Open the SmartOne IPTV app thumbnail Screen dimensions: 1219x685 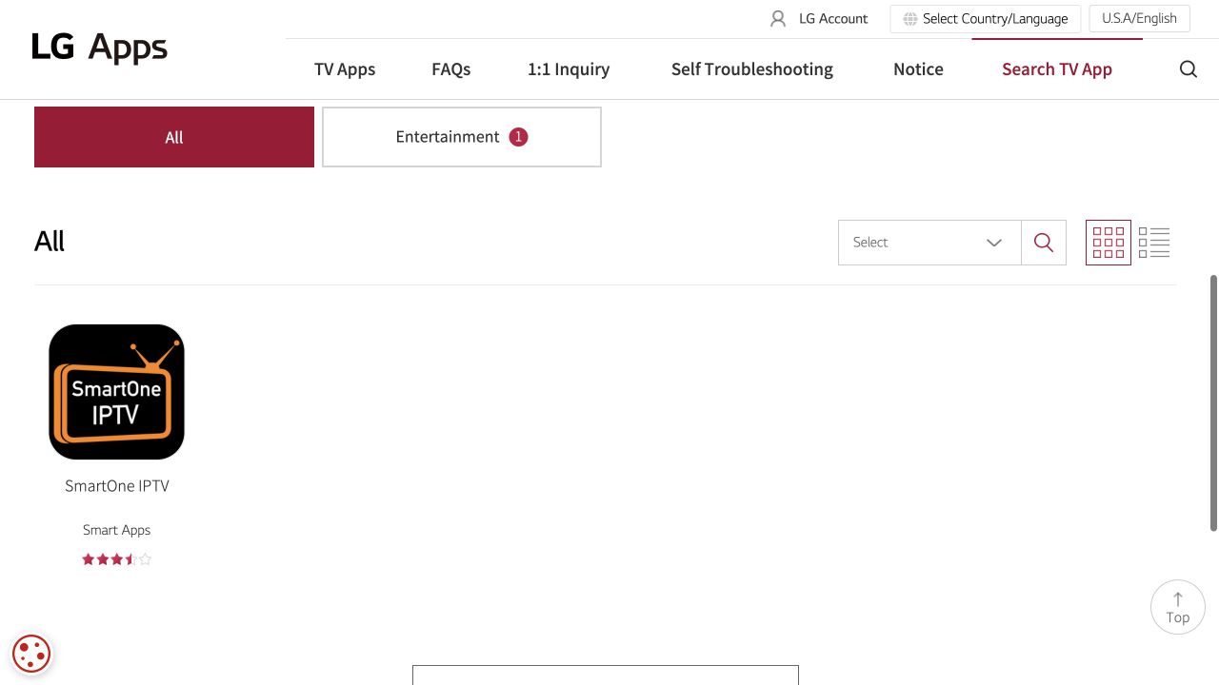pos(117,392)
